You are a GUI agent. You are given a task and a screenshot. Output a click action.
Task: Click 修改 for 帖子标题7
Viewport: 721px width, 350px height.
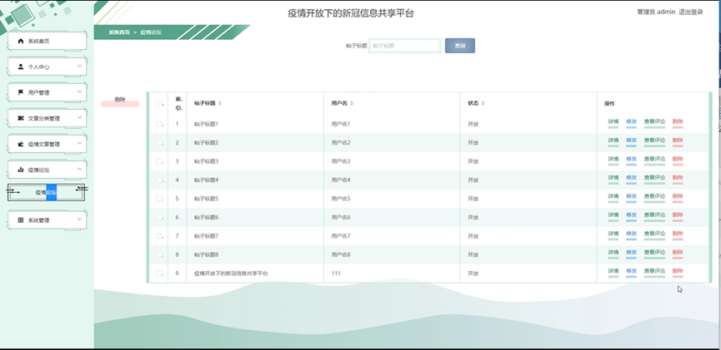[631, 234]
